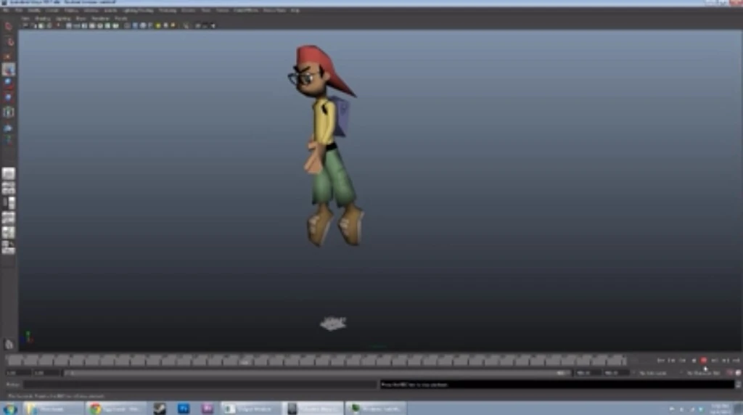
Task: Switch to single perspective view layout
Action: click(x=9, y=173)
